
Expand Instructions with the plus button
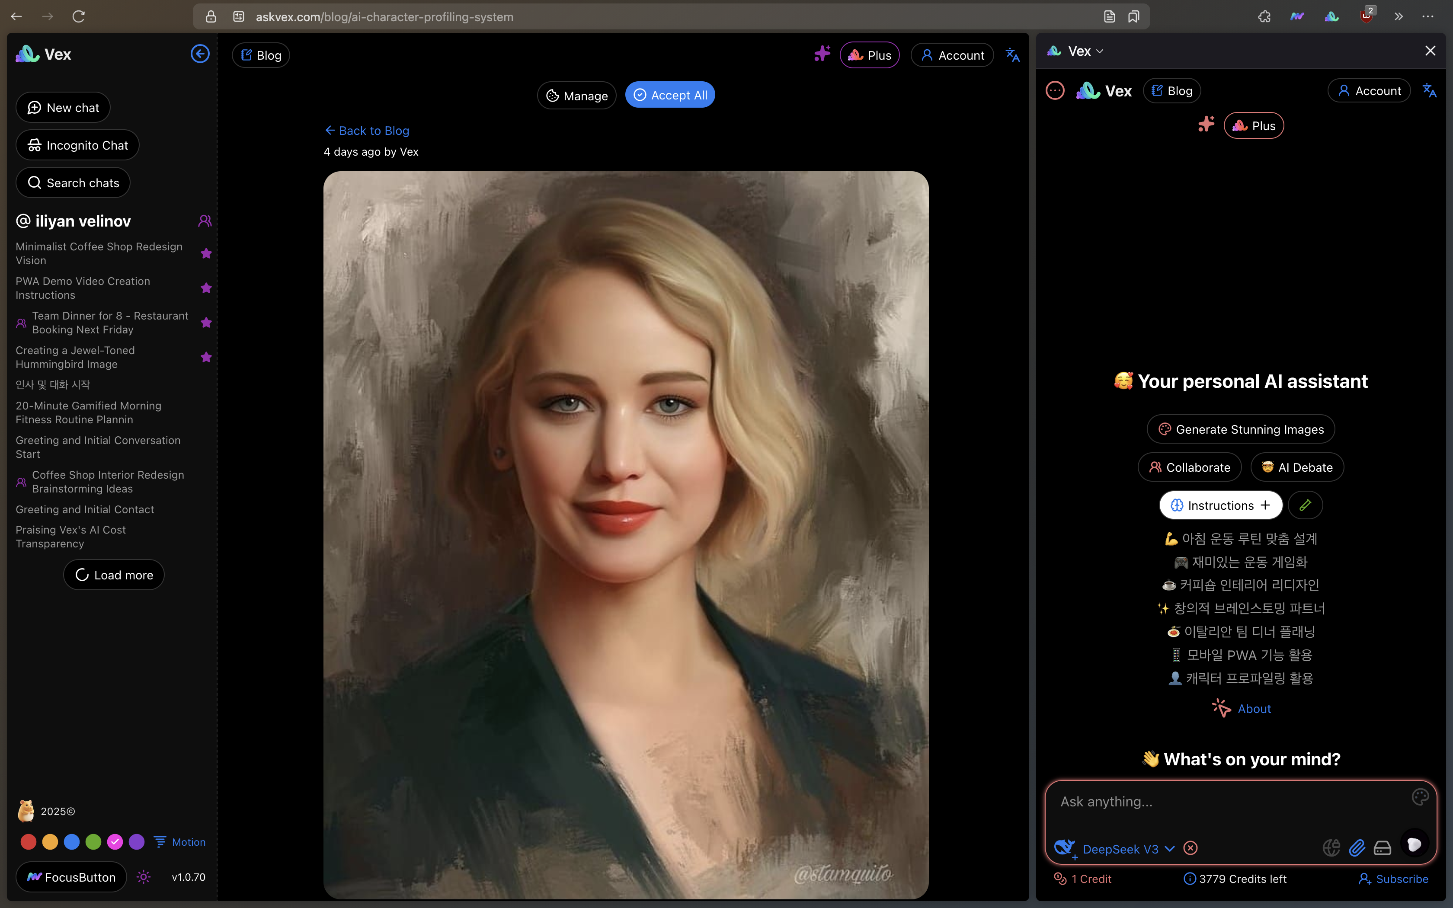1266,505
